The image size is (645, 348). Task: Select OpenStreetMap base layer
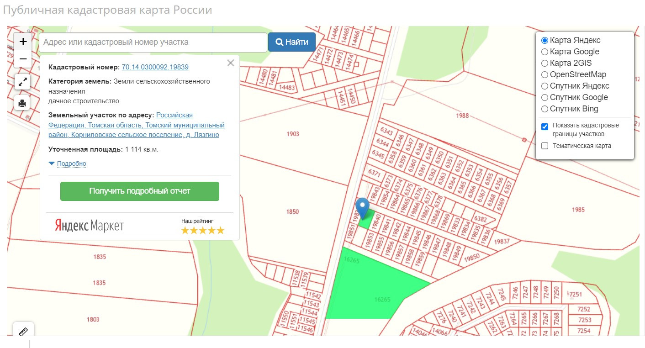pyautogui.click(x=545, y=74)
